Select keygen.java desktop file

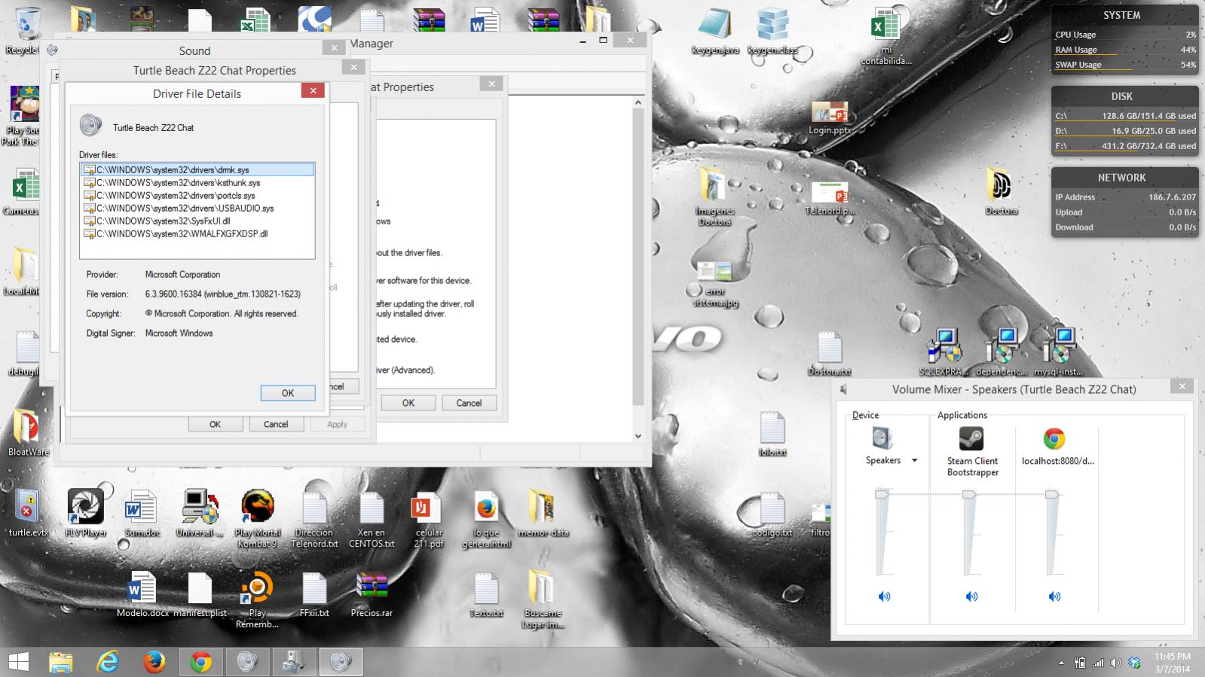coord(714,32)
